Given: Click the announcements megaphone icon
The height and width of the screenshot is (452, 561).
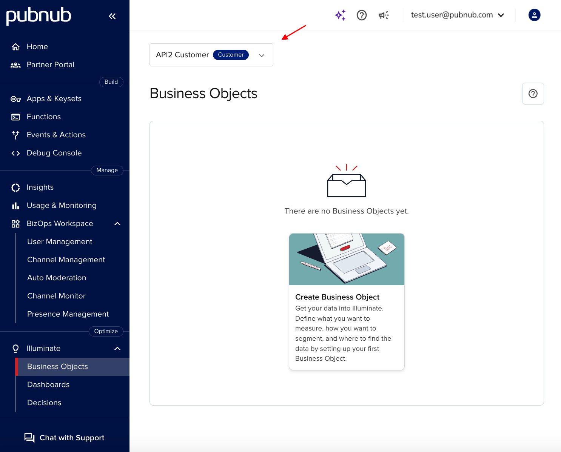Looking at the screenshot, I should pos(384,15).
